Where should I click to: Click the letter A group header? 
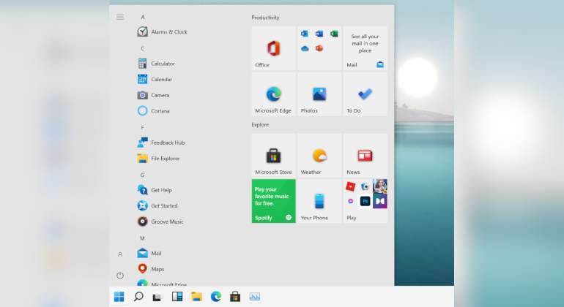(143, 18)
